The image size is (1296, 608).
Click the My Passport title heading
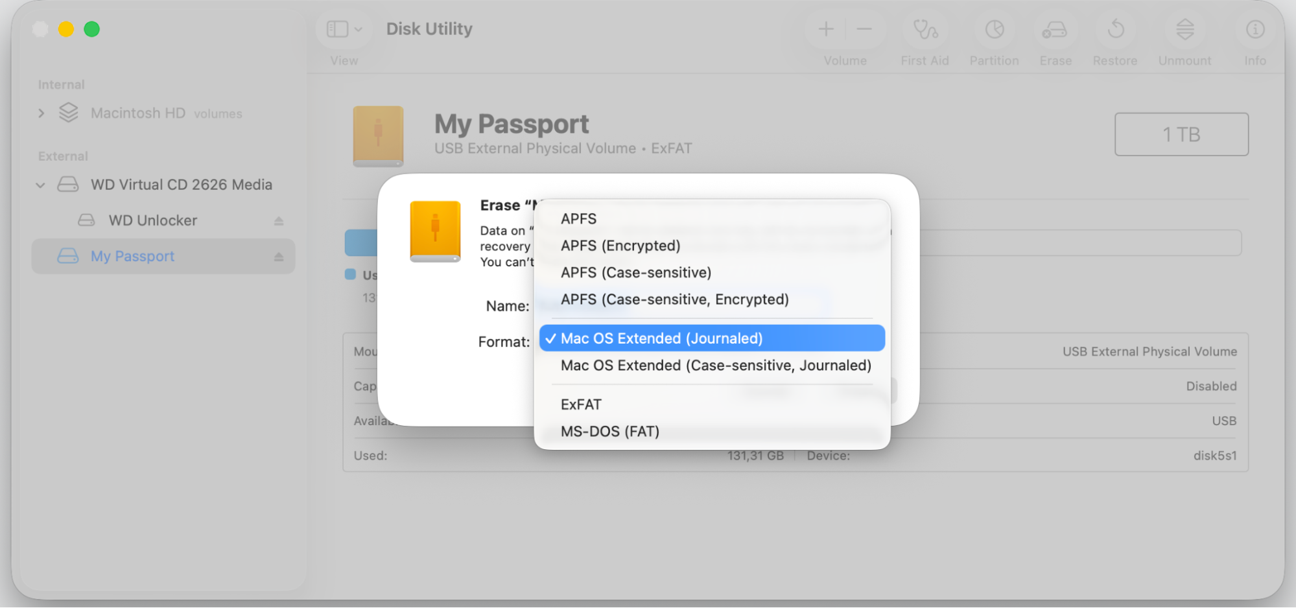(512, 124)
